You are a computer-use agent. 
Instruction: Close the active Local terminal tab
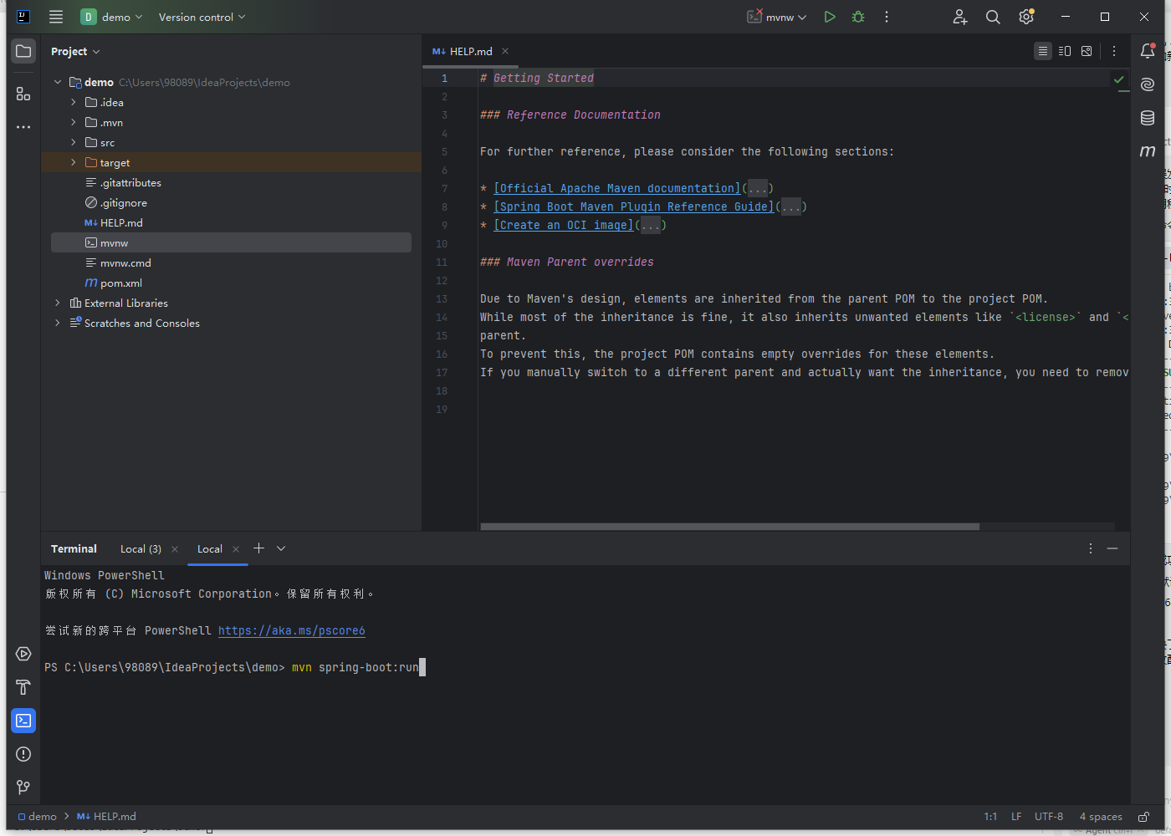236,549
